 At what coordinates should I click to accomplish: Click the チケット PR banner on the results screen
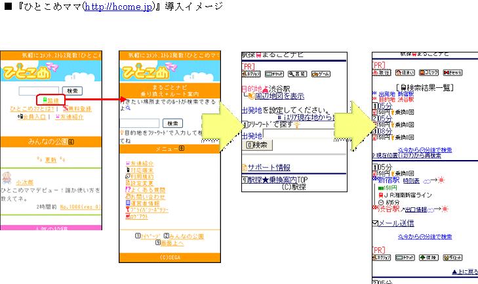click(405, 258)
